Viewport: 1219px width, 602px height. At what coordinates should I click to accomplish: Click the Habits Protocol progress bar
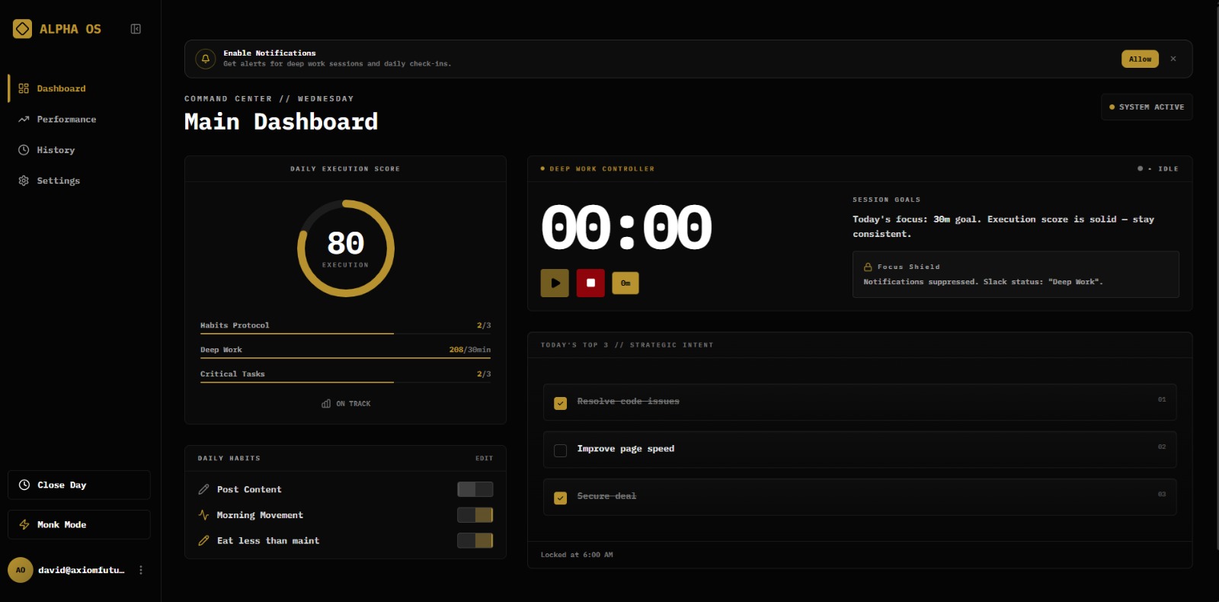pyautogui.click(x=346, y=334)
